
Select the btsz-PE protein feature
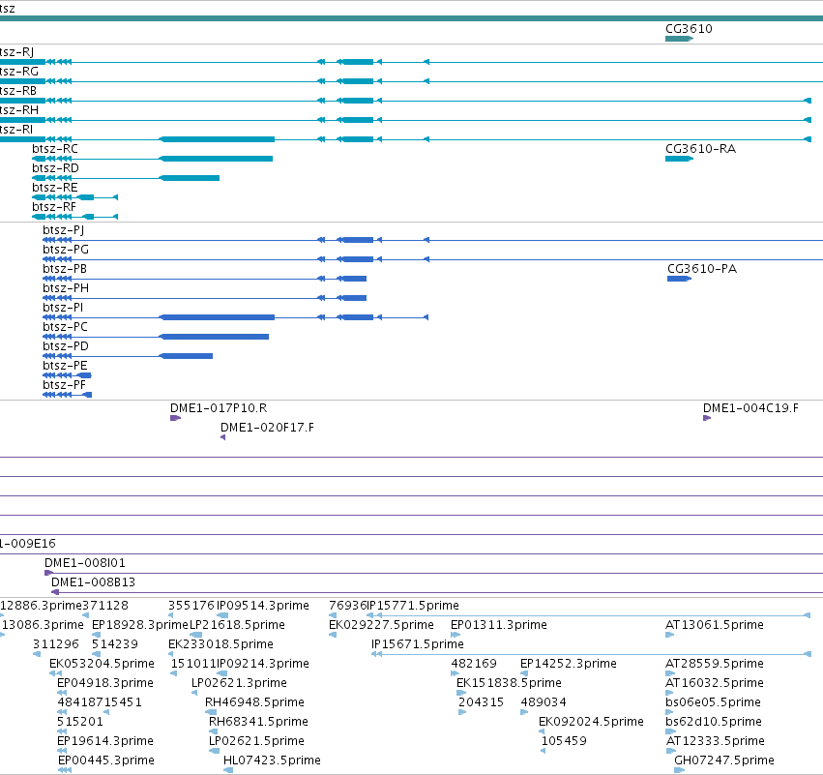point(65,366)
